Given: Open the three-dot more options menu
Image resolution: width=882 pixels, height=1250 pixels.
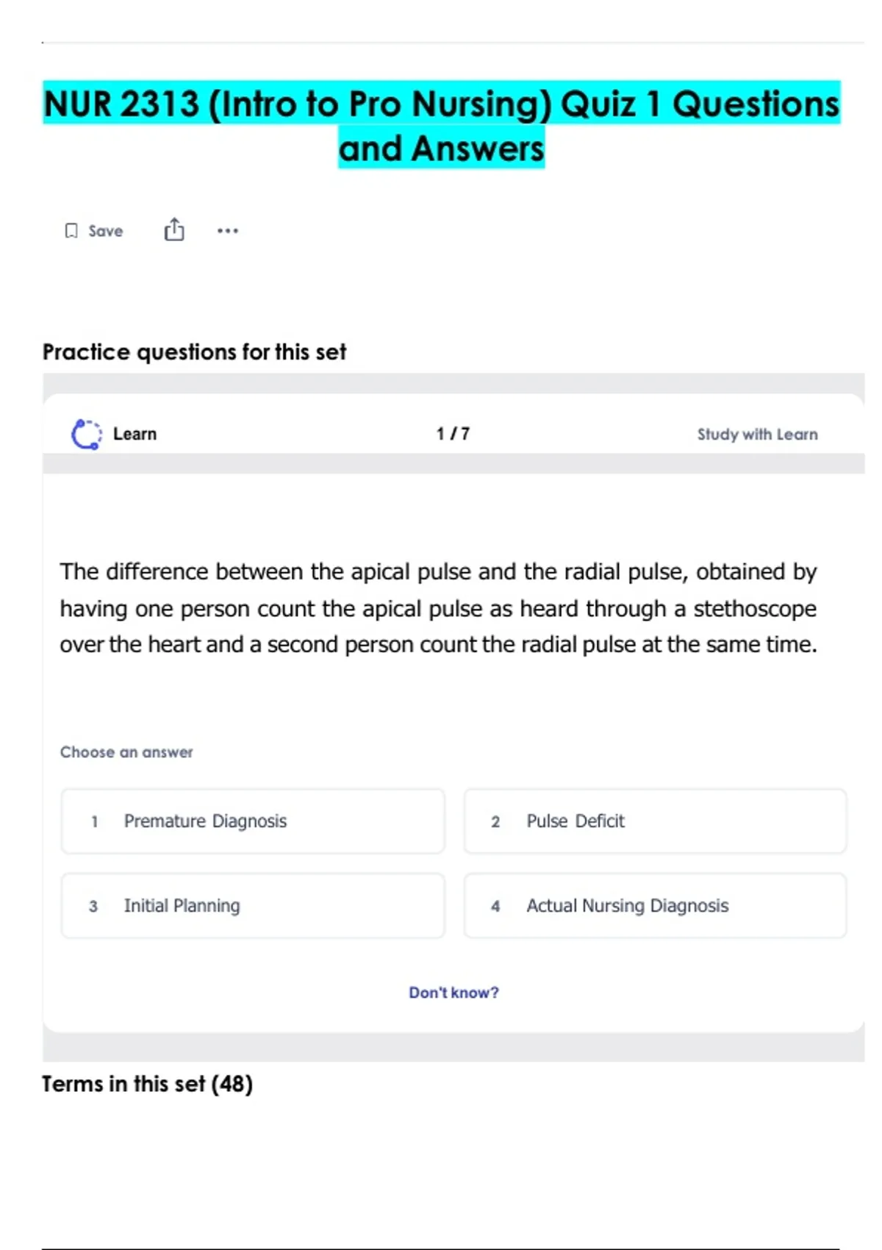Looking at the screenshot, I should tap(228, 231).
